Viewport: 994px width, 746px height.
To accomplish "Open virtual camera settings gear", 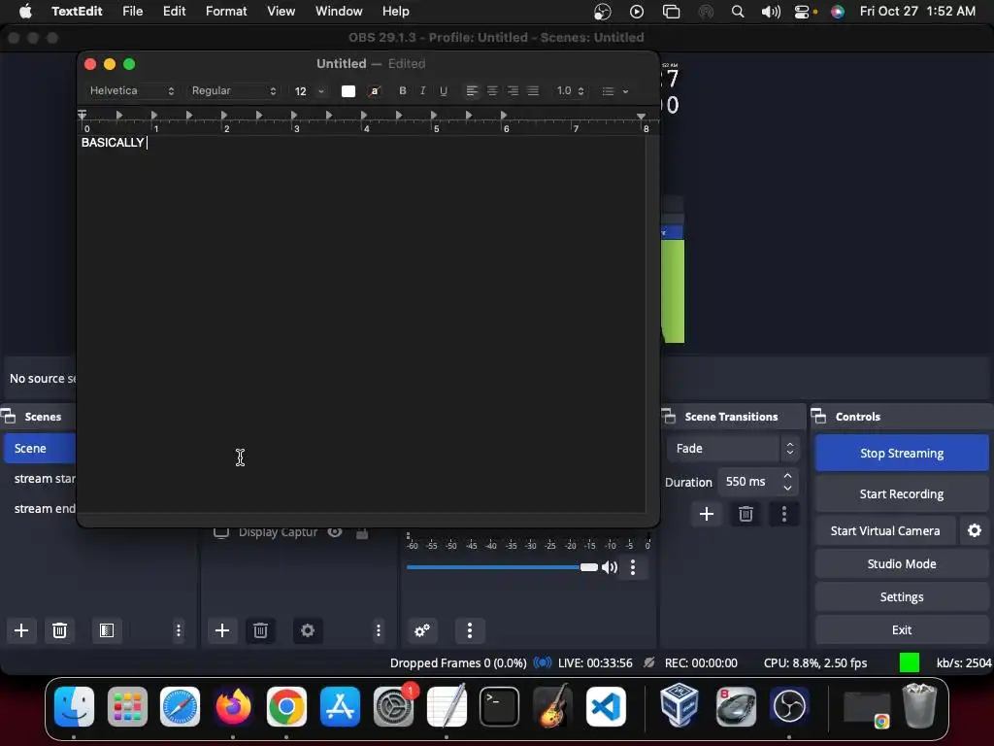I will tap(975, 531).
